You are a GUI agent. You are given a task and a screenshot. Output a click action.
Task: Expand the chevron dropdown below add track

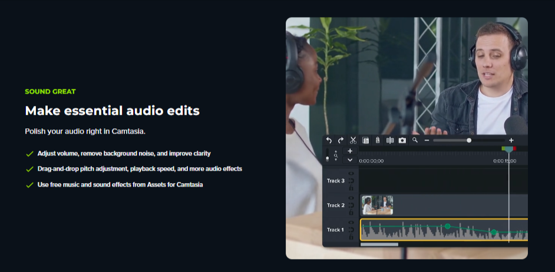[350, 160]
